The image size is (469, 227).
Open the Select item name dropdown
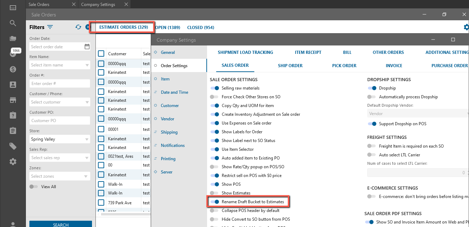[x=59, y=65]
